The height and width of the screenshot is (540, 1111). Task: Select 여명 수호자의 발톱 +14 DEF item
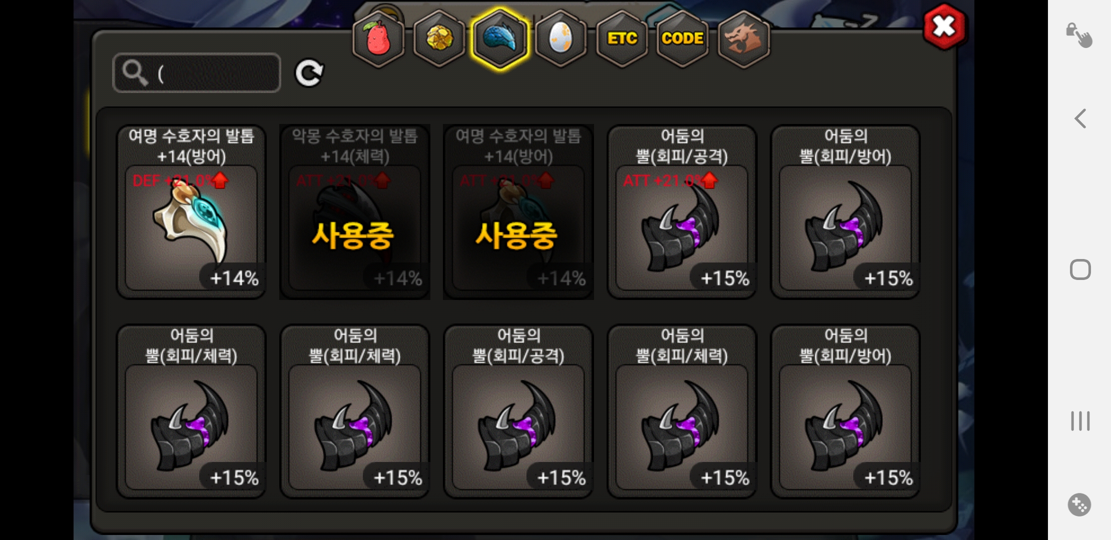pos(191,212)
